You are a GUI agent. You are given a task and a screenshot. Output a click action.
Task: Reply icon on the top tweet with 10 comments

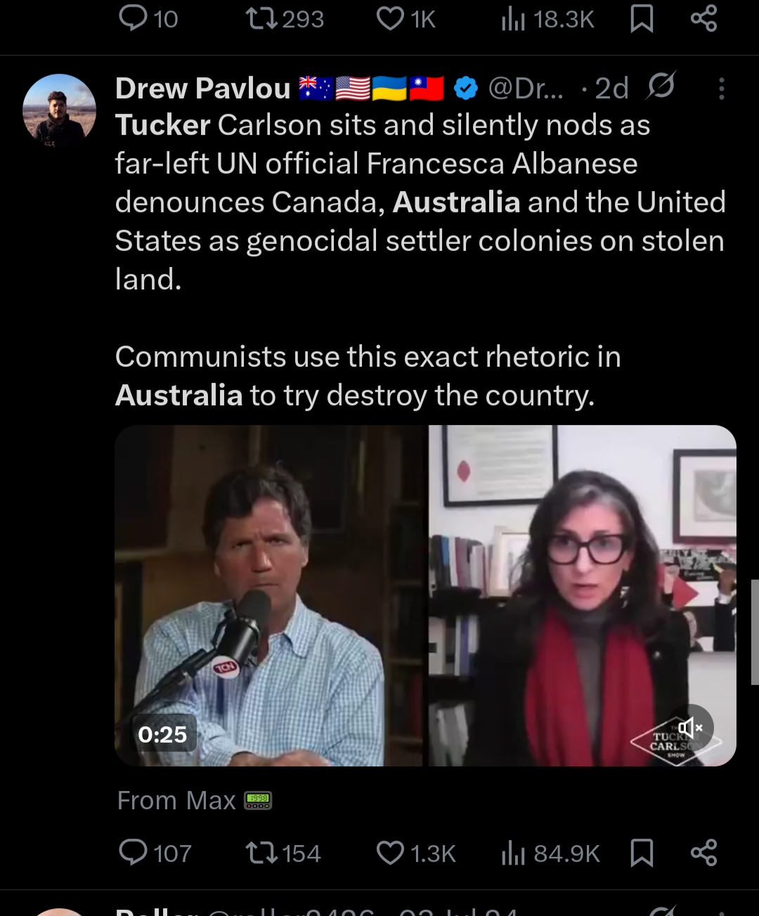pyautogui.click(x=148, y=19)
